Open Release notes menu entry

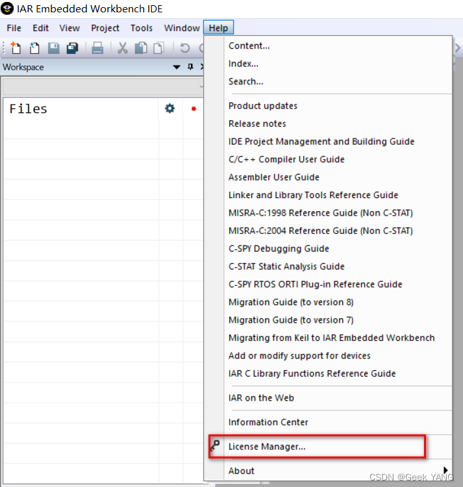coord(328,123)
